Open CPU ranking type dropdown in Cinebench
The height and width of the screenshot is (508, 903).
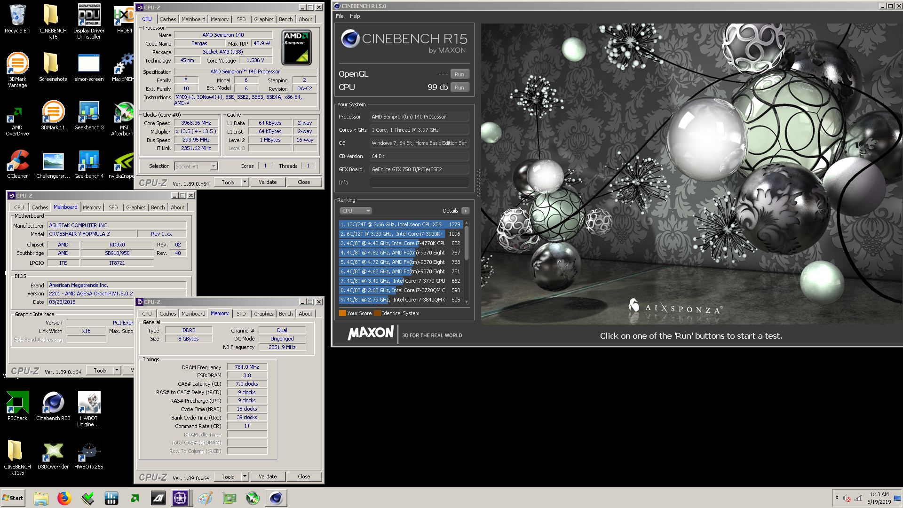coord(356,211)
